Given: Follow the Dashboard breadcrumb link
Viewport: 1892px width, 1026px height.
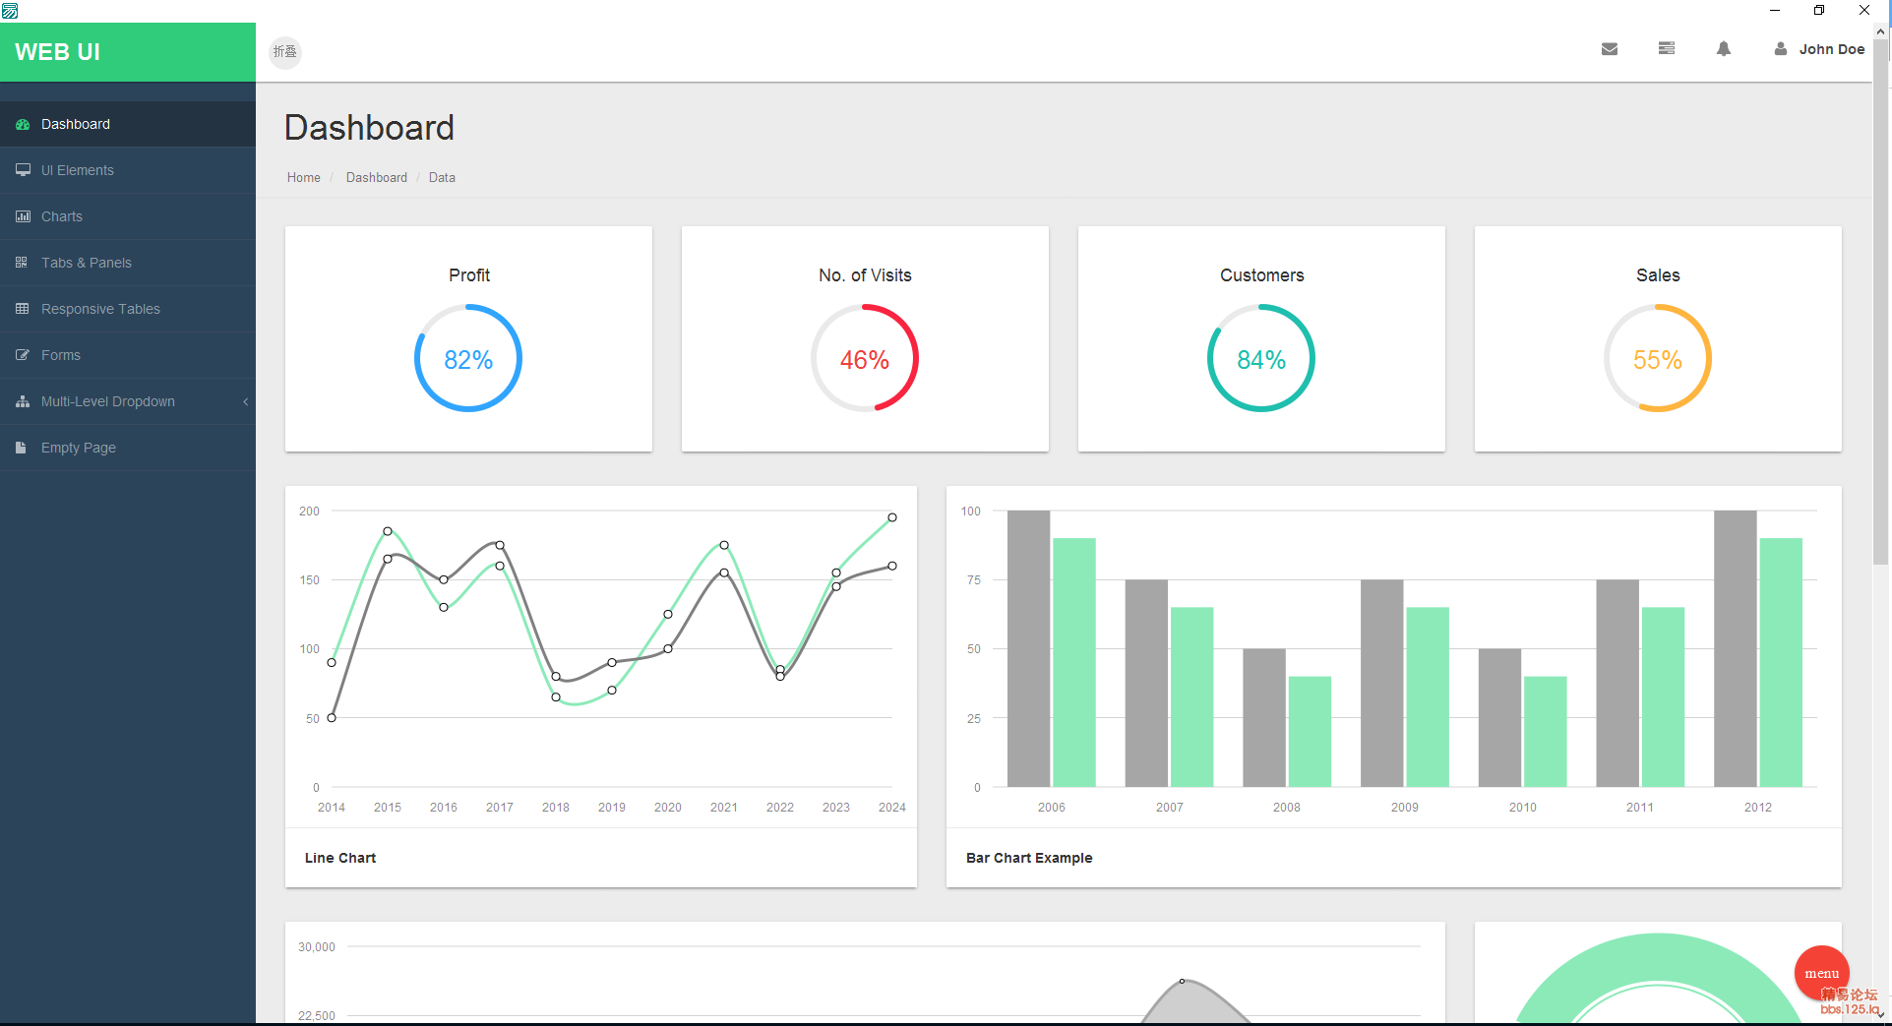Looking at the screenshot, I should (377, 177).
